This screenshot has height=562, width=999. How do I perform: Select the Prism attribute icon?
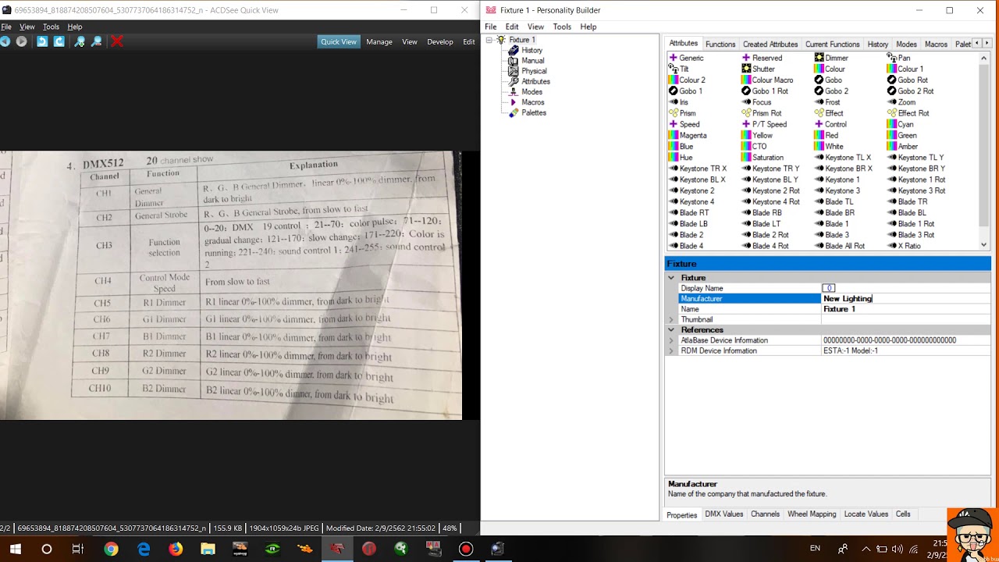point(673,113)
